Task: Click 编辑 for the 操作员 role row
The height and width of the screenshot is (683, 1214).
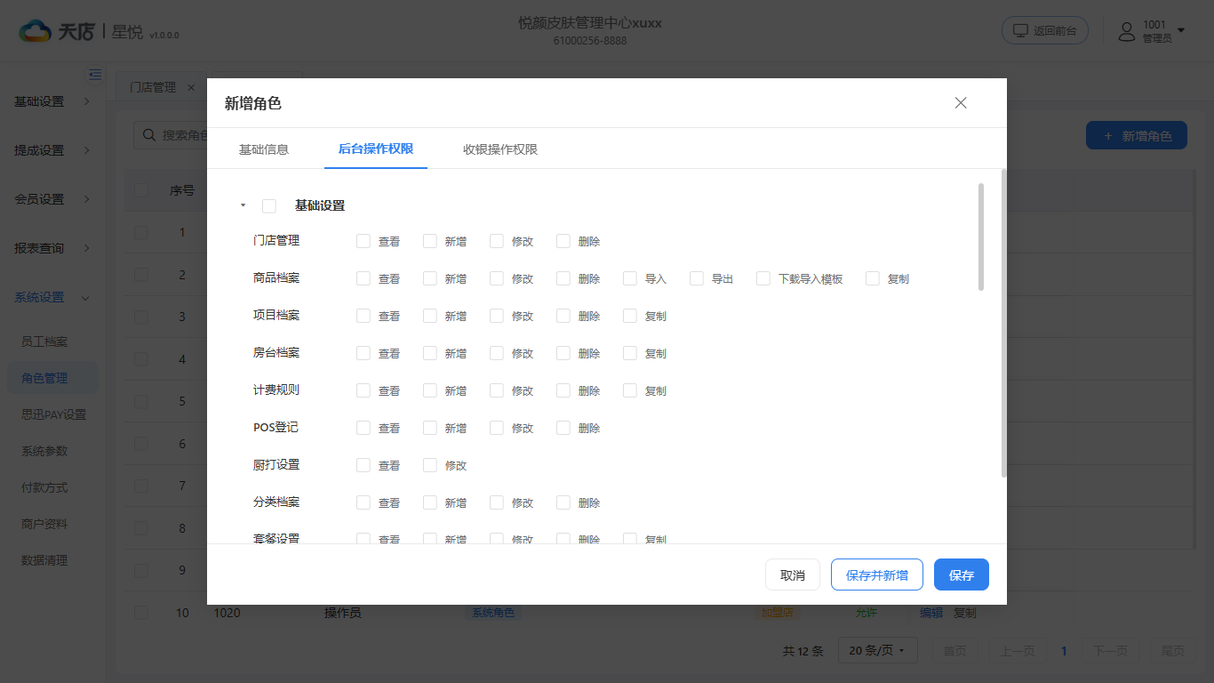Action: tap(931, 613)
